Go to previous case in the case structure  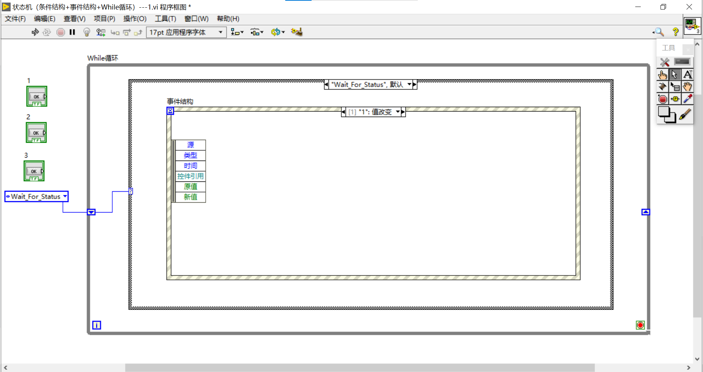326,84
